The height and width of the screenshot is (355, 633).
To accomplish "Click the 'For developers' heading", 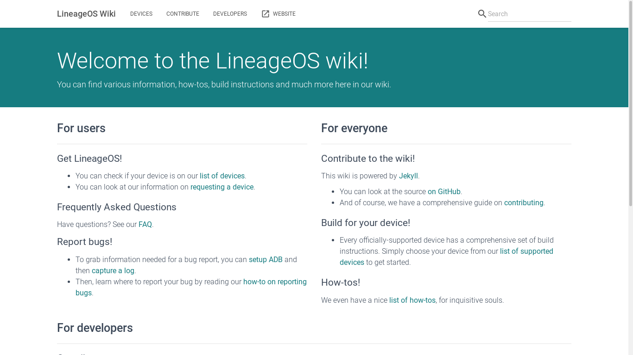I will (95, 328).
